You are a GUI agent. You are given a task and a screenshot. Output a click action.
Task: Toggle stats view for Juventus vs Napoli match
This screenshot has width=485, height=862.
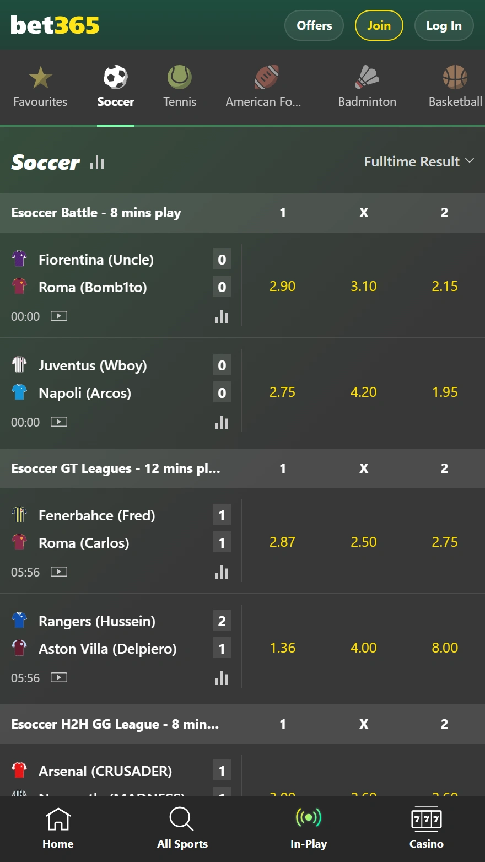coord(222,422)
